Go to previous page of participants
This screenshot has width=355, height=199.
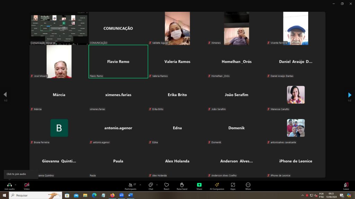[5, 95]
